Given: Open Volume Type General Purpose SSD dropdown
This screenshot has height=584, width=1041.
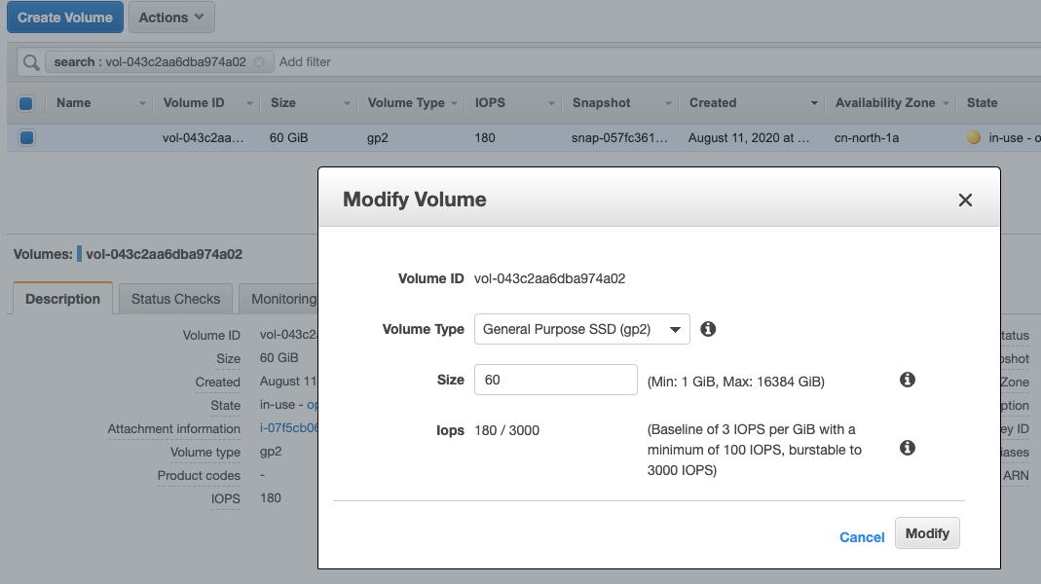Looking at the screenshot, I should click(582, 329).
